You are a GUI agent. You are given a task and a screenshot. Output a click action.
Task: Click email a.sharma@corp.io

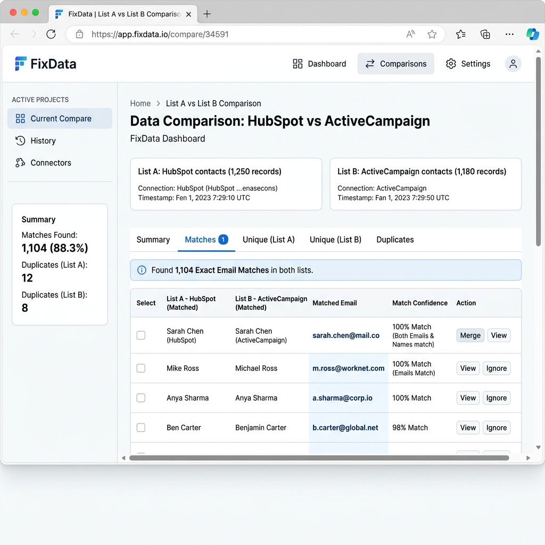click(x=342, y=398)
